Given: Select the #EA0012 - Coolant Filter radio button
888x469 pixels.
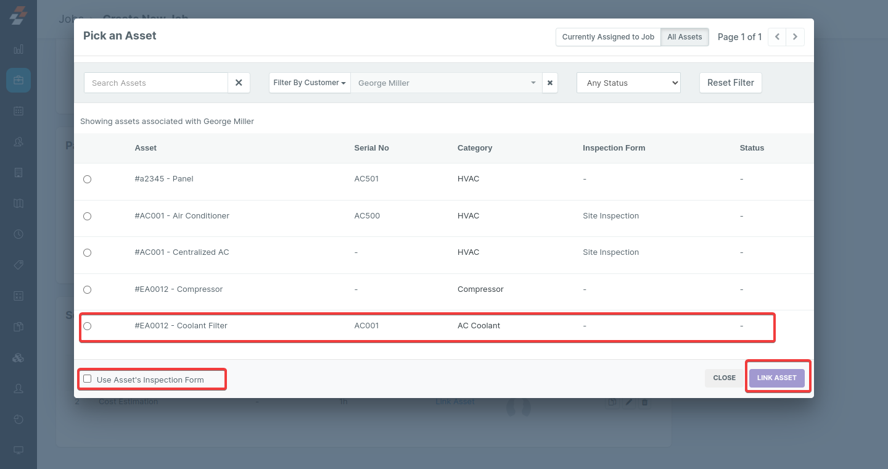Looking at the screenshot, I should click(x=87, y=326).
